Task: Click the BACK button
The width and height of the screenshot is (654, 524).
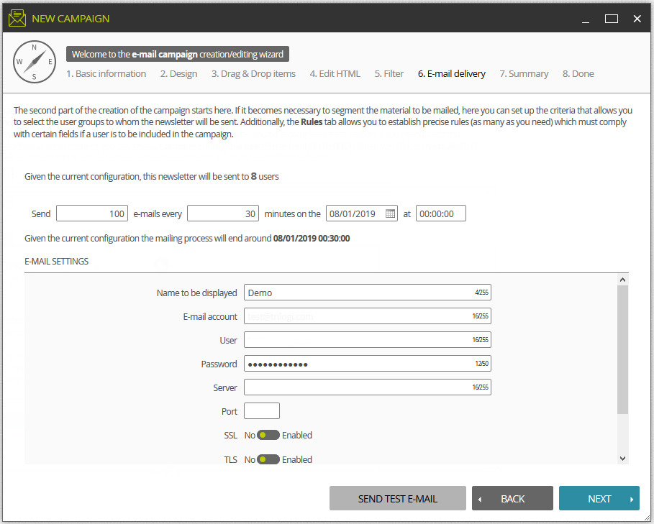Action: 512,498
